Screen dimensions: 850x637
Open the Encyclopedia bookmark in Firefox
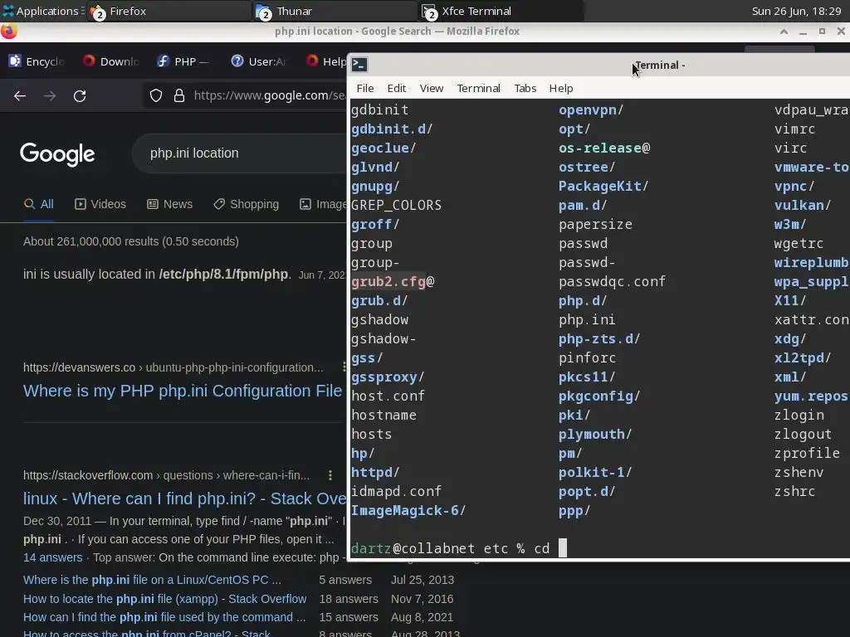point(37,61)
